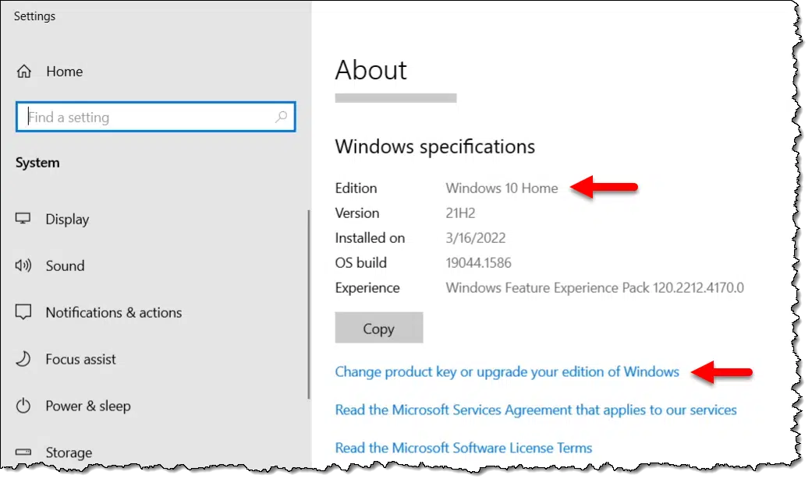Open Storage settings
The height and width of the screenshot is (482, 812).
69,452
